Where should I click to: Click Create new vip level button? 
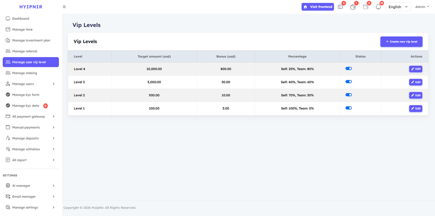click(401, 42)
